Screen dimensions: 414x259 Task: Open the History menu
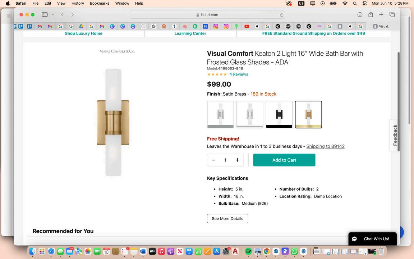tap(78, 3)
